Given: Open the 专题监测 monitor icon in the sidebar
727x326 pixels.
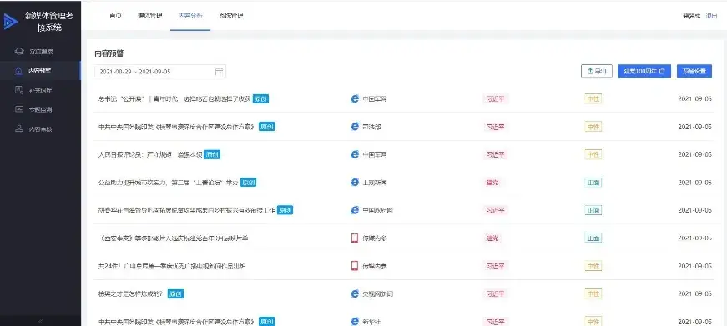Looking at the screenshot, I should [x=19, y=110].
